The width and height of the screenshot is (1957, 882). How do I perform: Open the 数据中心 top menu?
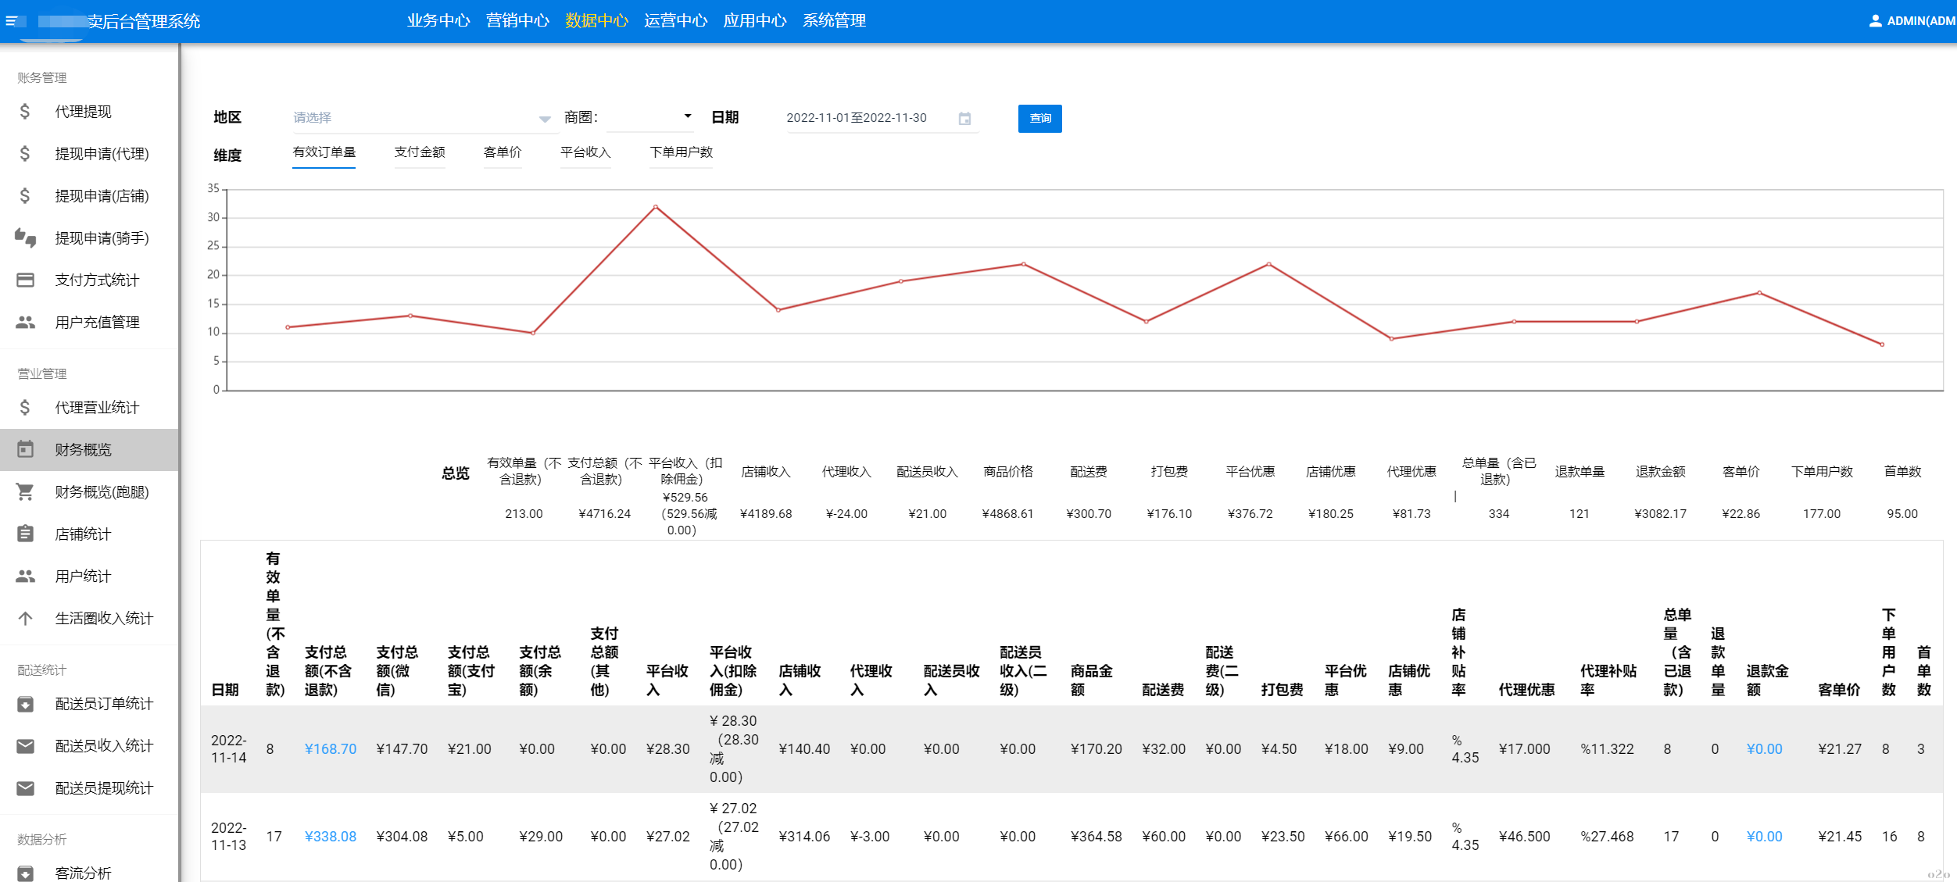pos(596,21)
